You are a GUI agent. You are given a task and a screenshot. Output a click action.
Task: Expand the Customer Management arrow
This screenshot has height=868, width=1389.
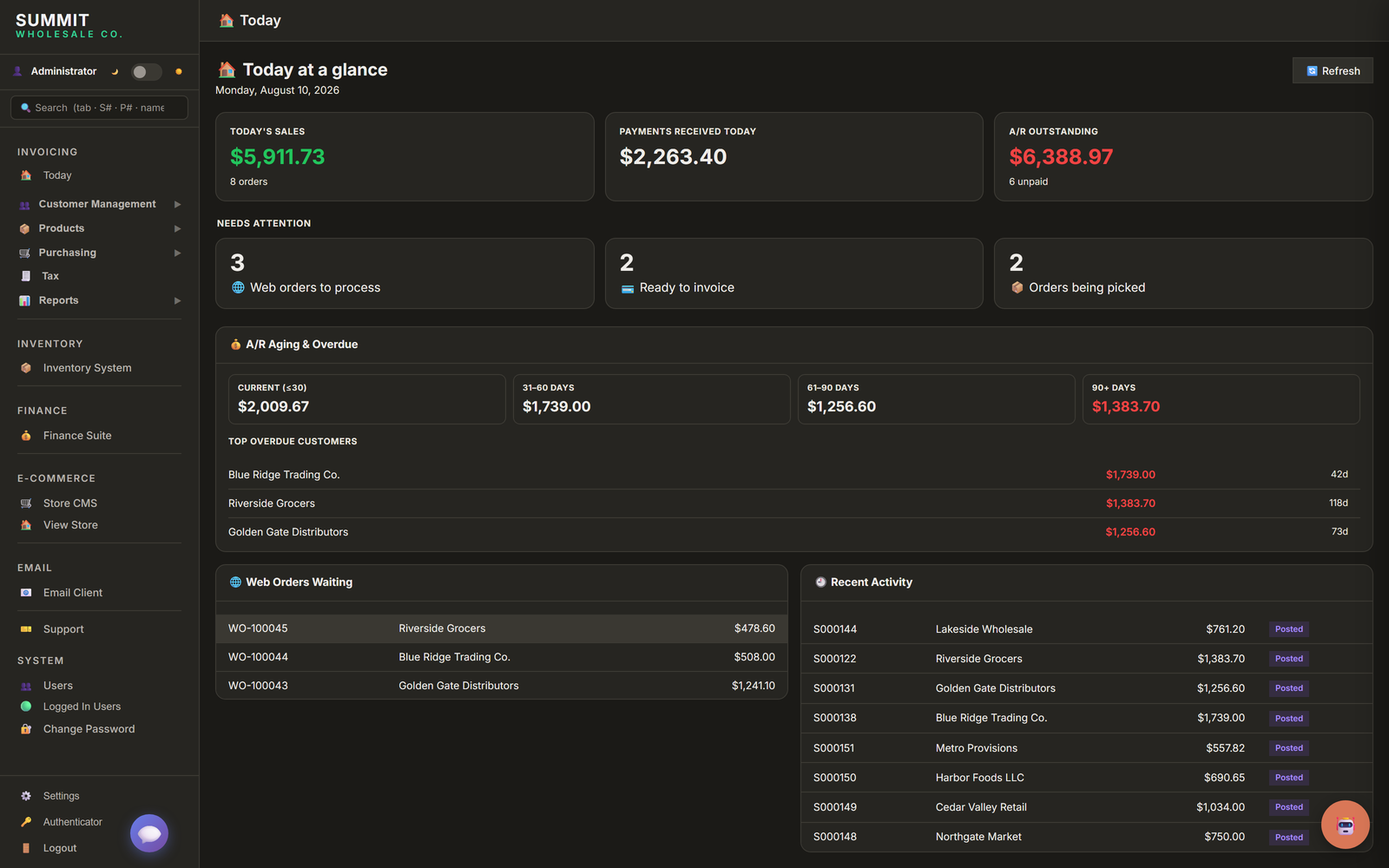coord(177,205)
